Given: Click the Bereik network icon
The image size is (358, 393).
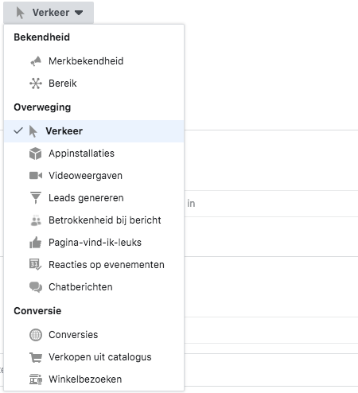Looking at the screenshot, I should tap(36, 84).
